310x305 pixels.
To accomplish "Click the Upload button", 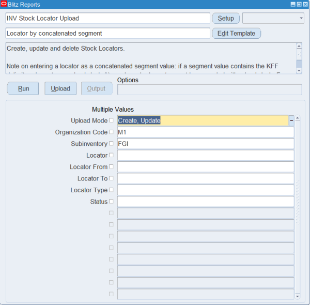I will (60, 88).
